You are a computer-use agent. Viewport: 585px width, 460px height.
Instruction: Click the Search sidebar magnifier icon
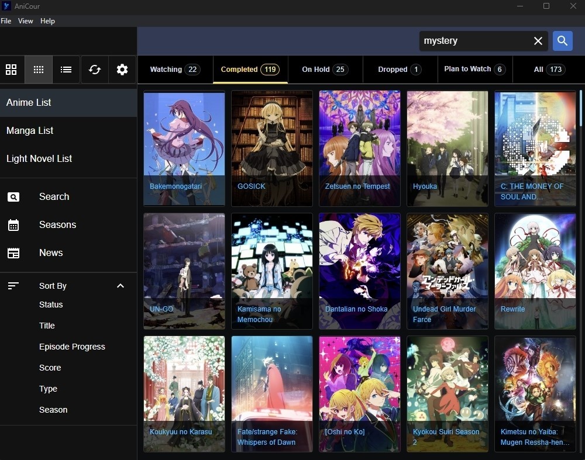[x=13, y=197]
